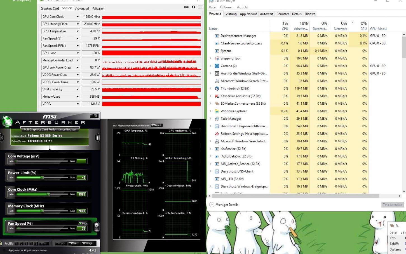406x254 pixels.
Task: Open the GPU-Z hamburger menu
Action: (x=200, y=7)
